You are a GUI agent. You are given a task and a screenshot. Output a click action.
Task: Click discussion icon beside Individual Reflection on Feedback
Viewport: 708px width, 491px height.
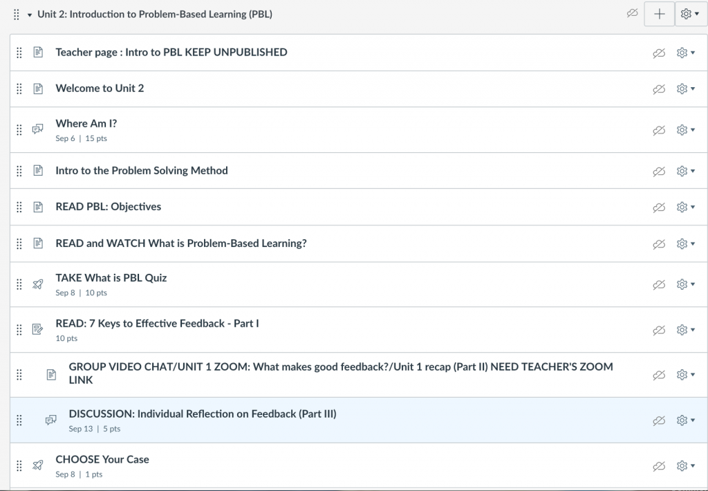click(x=51, y=420)
